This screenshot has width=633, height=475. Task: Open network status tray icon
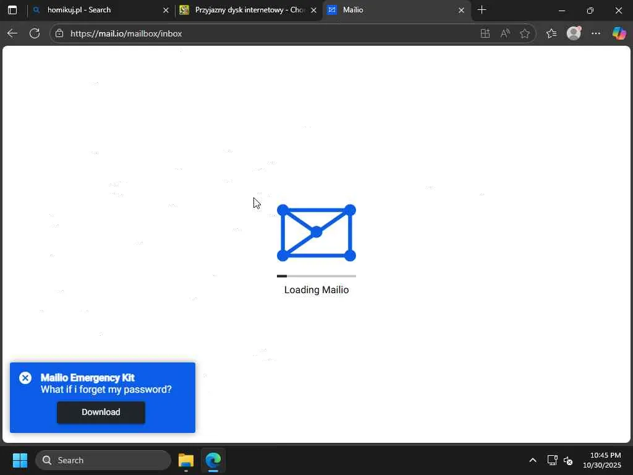click(552, 460)
